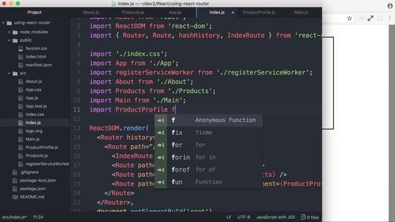Click snippet tab icon beside 'fix' suggestion

(x=160, y=133)
